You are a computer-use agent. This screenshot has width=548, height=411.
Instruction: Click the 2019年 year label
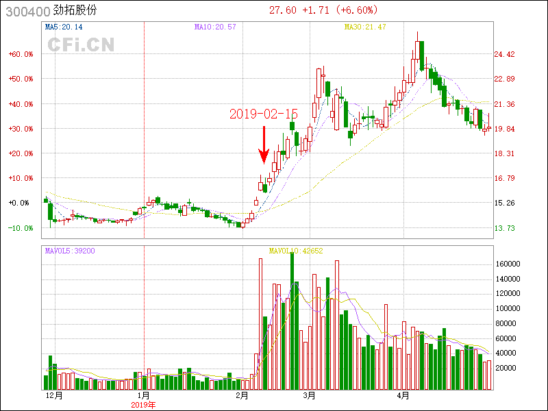coord(144,405)
